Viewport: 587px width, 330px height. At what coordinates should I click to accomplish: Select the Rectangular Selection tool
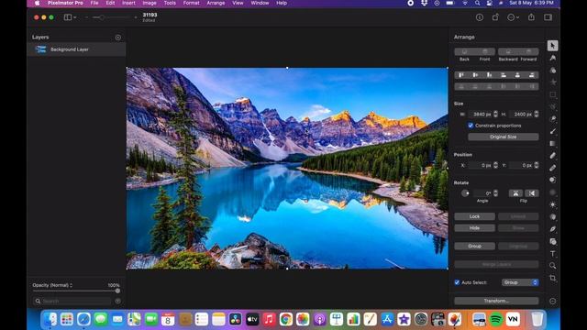[x=552, y=94]
